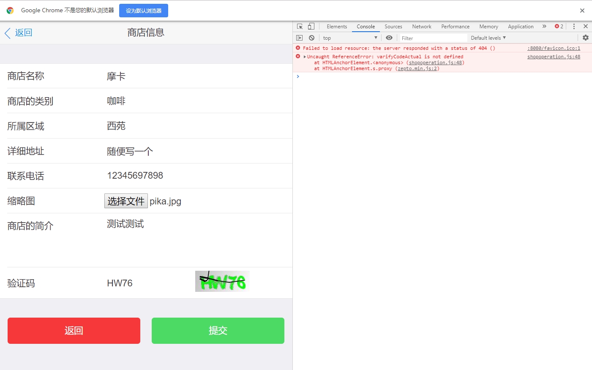Open the Memory tab
The image size is (592, 370).
tap(488, 27)
